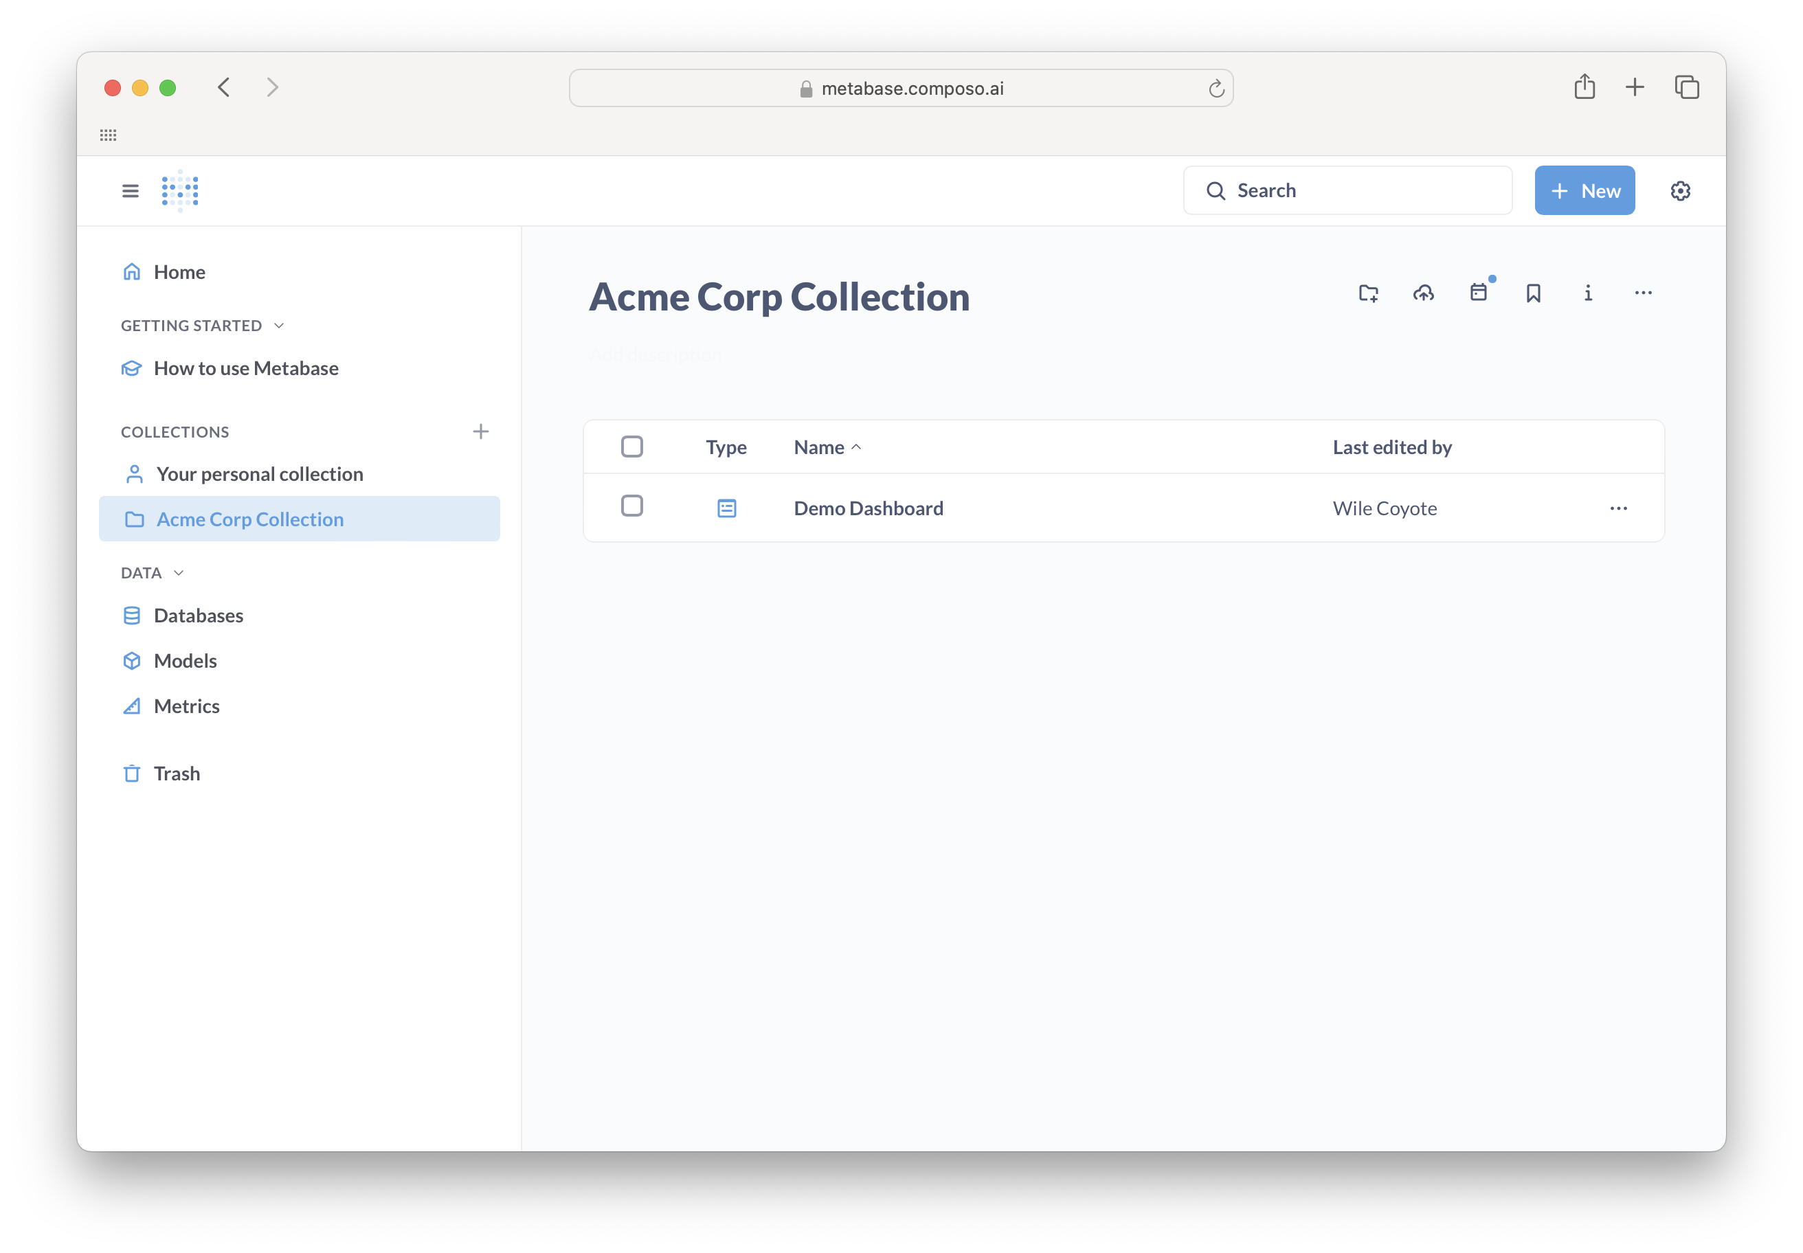Open Your personal collection
1803x1253 pixels.
point(259,473)
